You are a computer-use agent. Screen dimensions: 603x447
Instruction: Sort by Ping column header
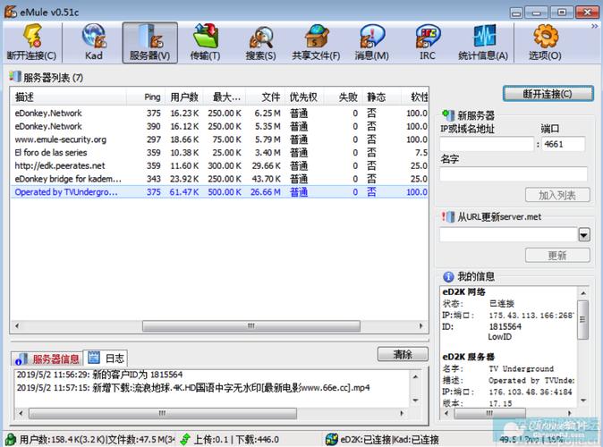(146, 97)
